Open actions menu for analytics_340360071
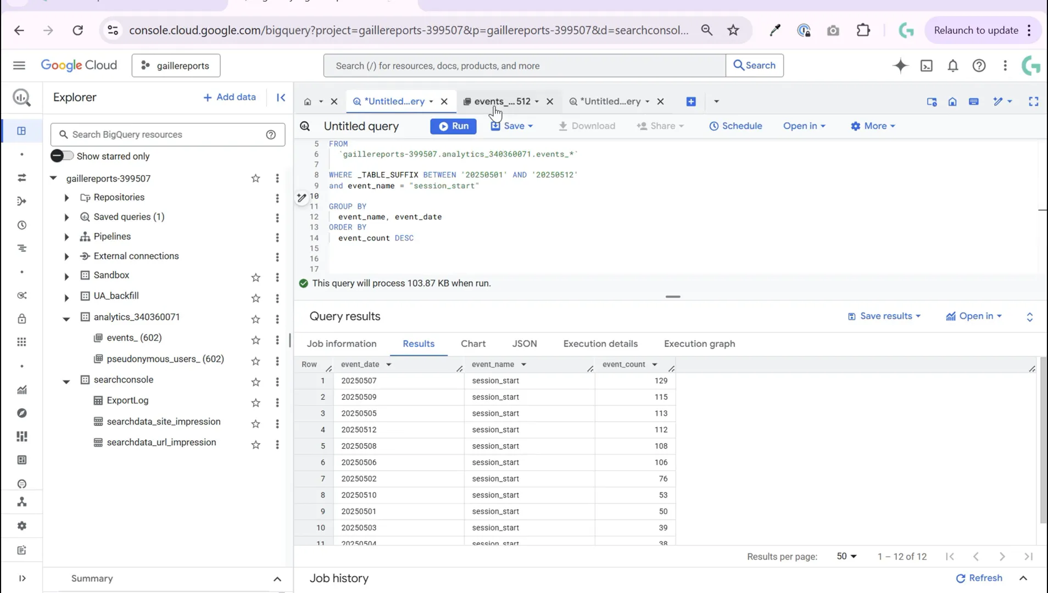Viewport: 1048px width, 593px height. [x=277, y=319]
